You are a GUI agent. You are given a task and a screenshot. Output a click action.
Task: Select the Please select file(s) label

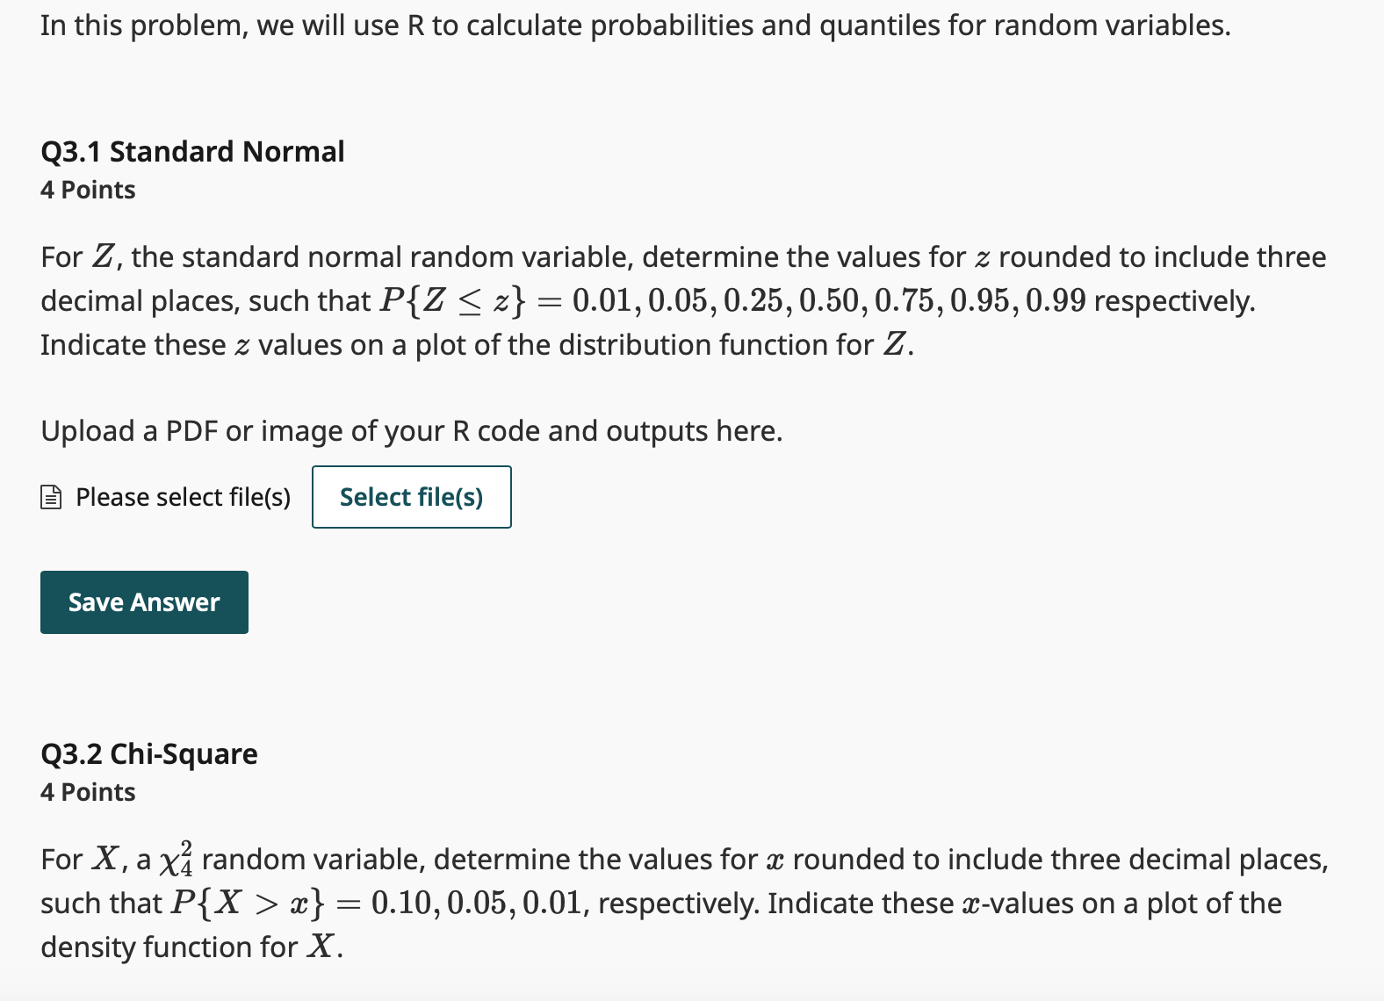click(x=183, y=498)
